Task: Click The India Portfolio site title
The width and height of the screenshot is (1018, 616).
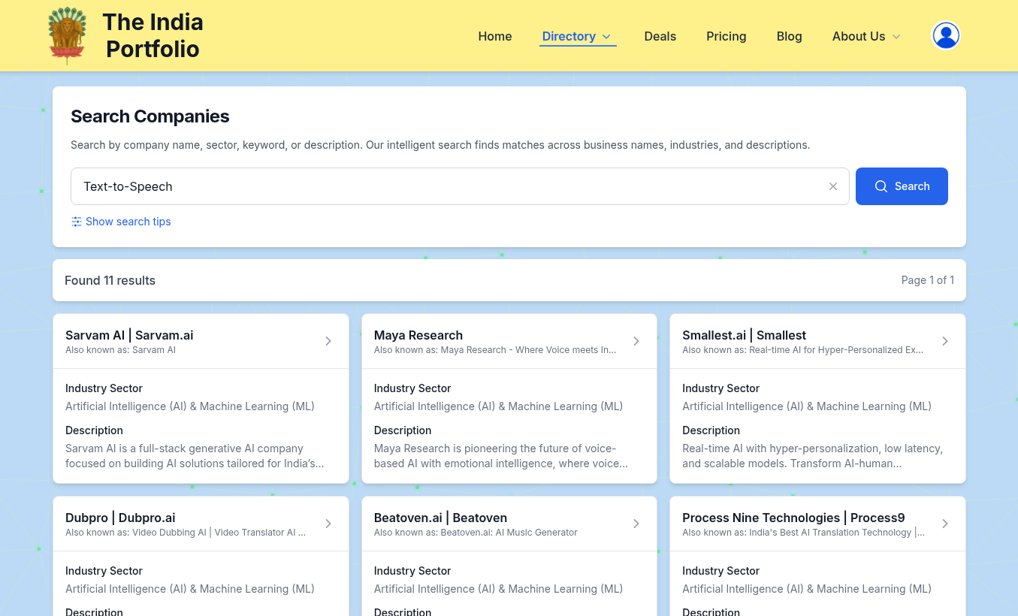Action: click(x=153, y=35)
